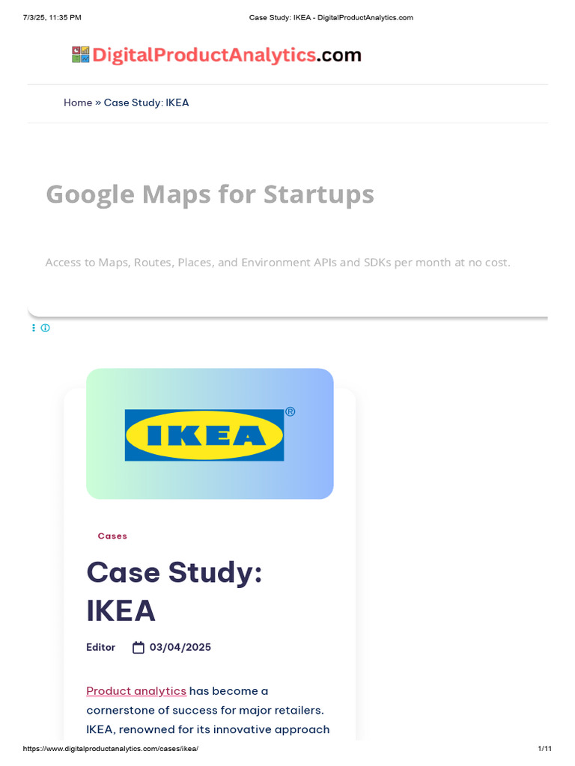Open the Cases category tag
Image resolution: width=575 pixels, height=766 pixels.
112,536
